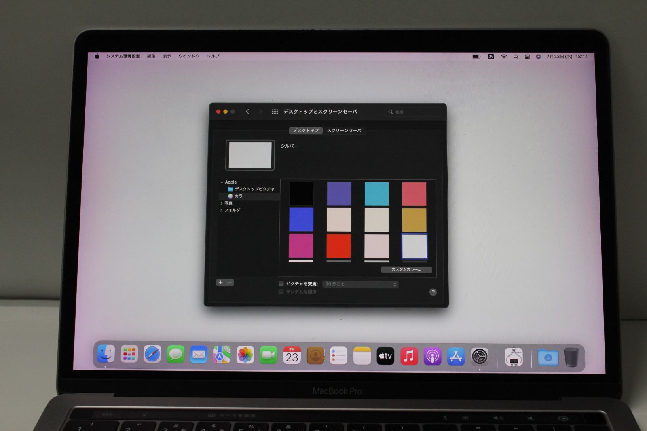Viewport: 647px width, 431px height.
Task: Go back with the left chevron
Action: [x=247, y=112]
